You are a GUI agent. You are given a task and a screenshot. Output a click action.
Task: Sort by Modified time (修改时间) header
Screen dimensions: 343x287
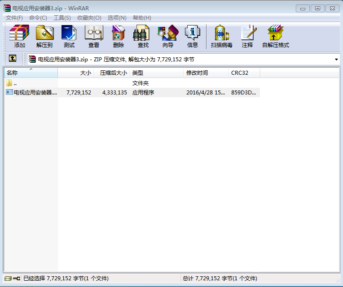[206, 73]
